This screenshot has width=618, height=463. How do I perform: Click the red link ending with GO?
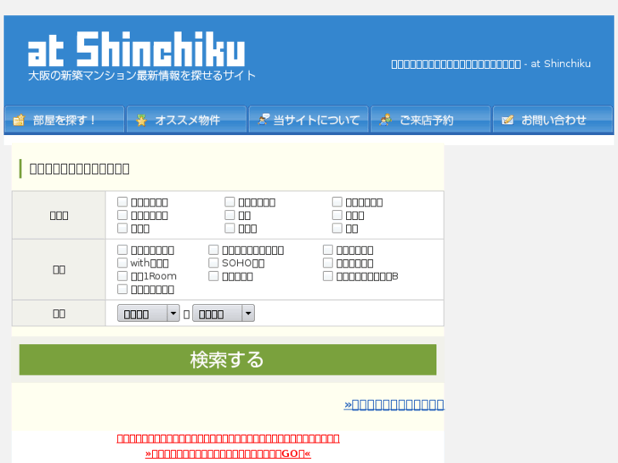pyautogui.click(x=228, y=454)
